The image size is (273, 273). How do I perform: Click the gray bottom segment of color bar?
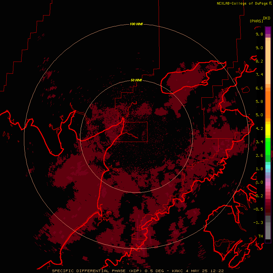[x=268, y=231]
